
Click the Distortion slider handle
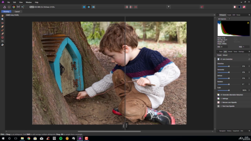229,66
